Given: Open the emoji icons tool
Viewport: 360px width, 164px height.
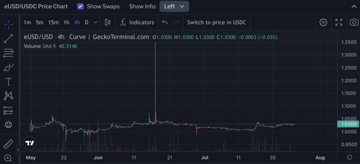Looking at the screenshot, I should pos(8,125).
